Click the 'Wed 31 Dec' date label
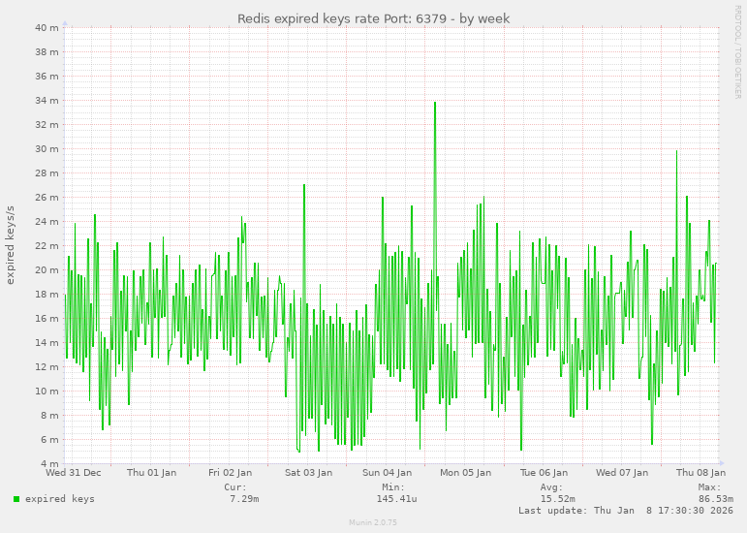747x533 pixels. point(74,473)
